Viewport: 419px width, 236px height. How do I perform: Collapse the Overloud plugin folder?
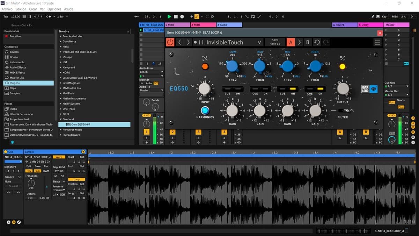[61, 120]
